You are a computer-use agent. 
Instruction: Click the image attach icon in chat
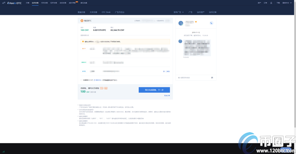coord(212,78)
